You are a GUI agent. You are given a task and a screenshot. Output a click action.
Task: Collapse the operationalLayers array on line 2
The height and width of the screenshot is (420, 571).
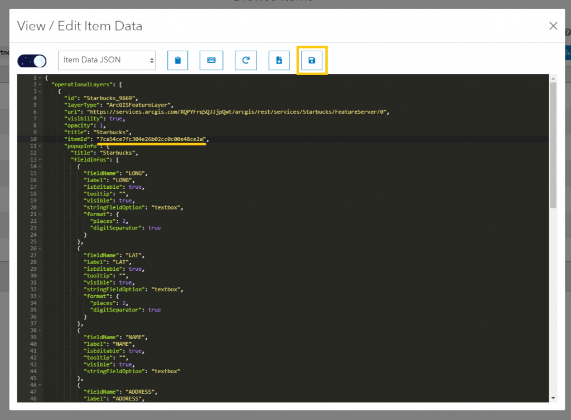click(40, 85)
